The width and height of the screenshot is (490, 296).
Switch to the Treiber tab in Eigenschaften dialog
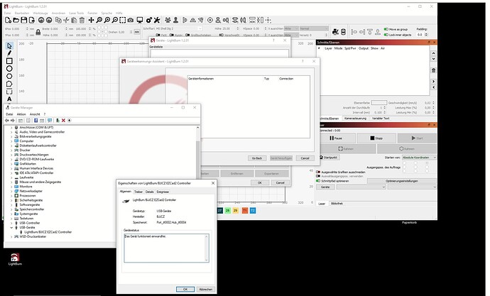(138, 192)
